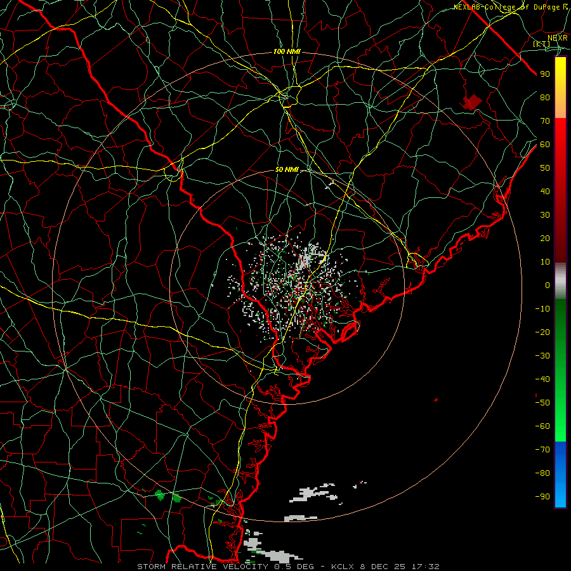Click the -30 knot scale value
Viewport: 571px width, 571px height.
click(542, 356)
